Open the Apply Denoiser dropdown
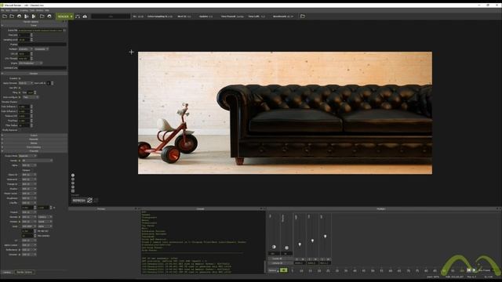502x282 pixels. (x=26, y=83)
